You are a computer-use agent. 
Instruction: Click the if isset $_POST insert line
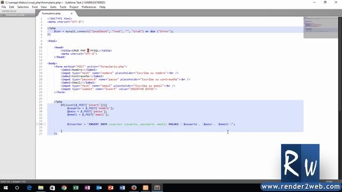point(84,105)
